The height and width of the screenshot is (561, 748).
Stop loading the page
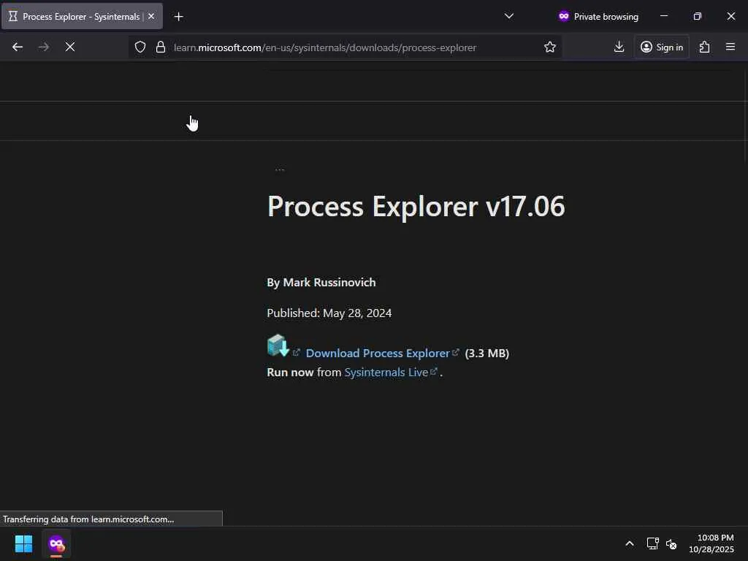69,47
